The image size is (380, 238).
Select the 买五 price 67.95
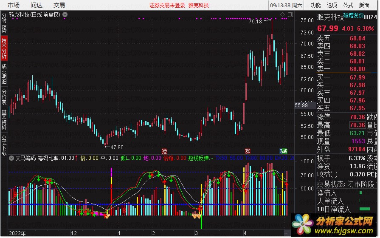[357, 108]
